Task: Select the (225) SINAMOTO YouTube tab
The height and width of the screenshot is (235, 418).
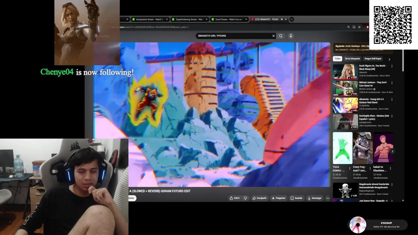Action: point(266,19)
